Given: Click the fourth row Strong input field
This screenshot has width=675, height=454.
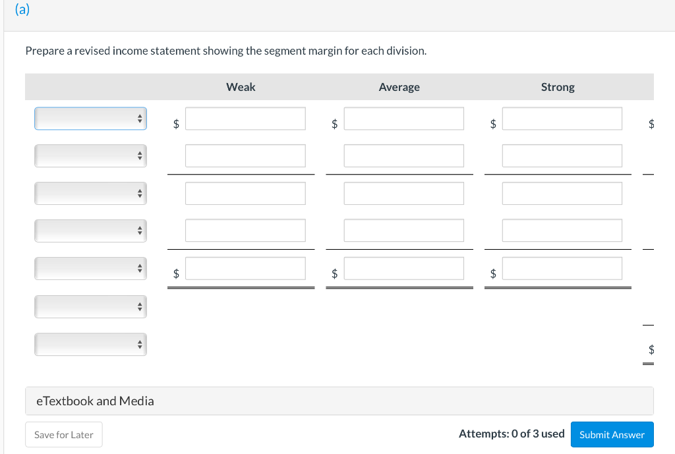Looking at the screenshot, I should coord(562,230).
